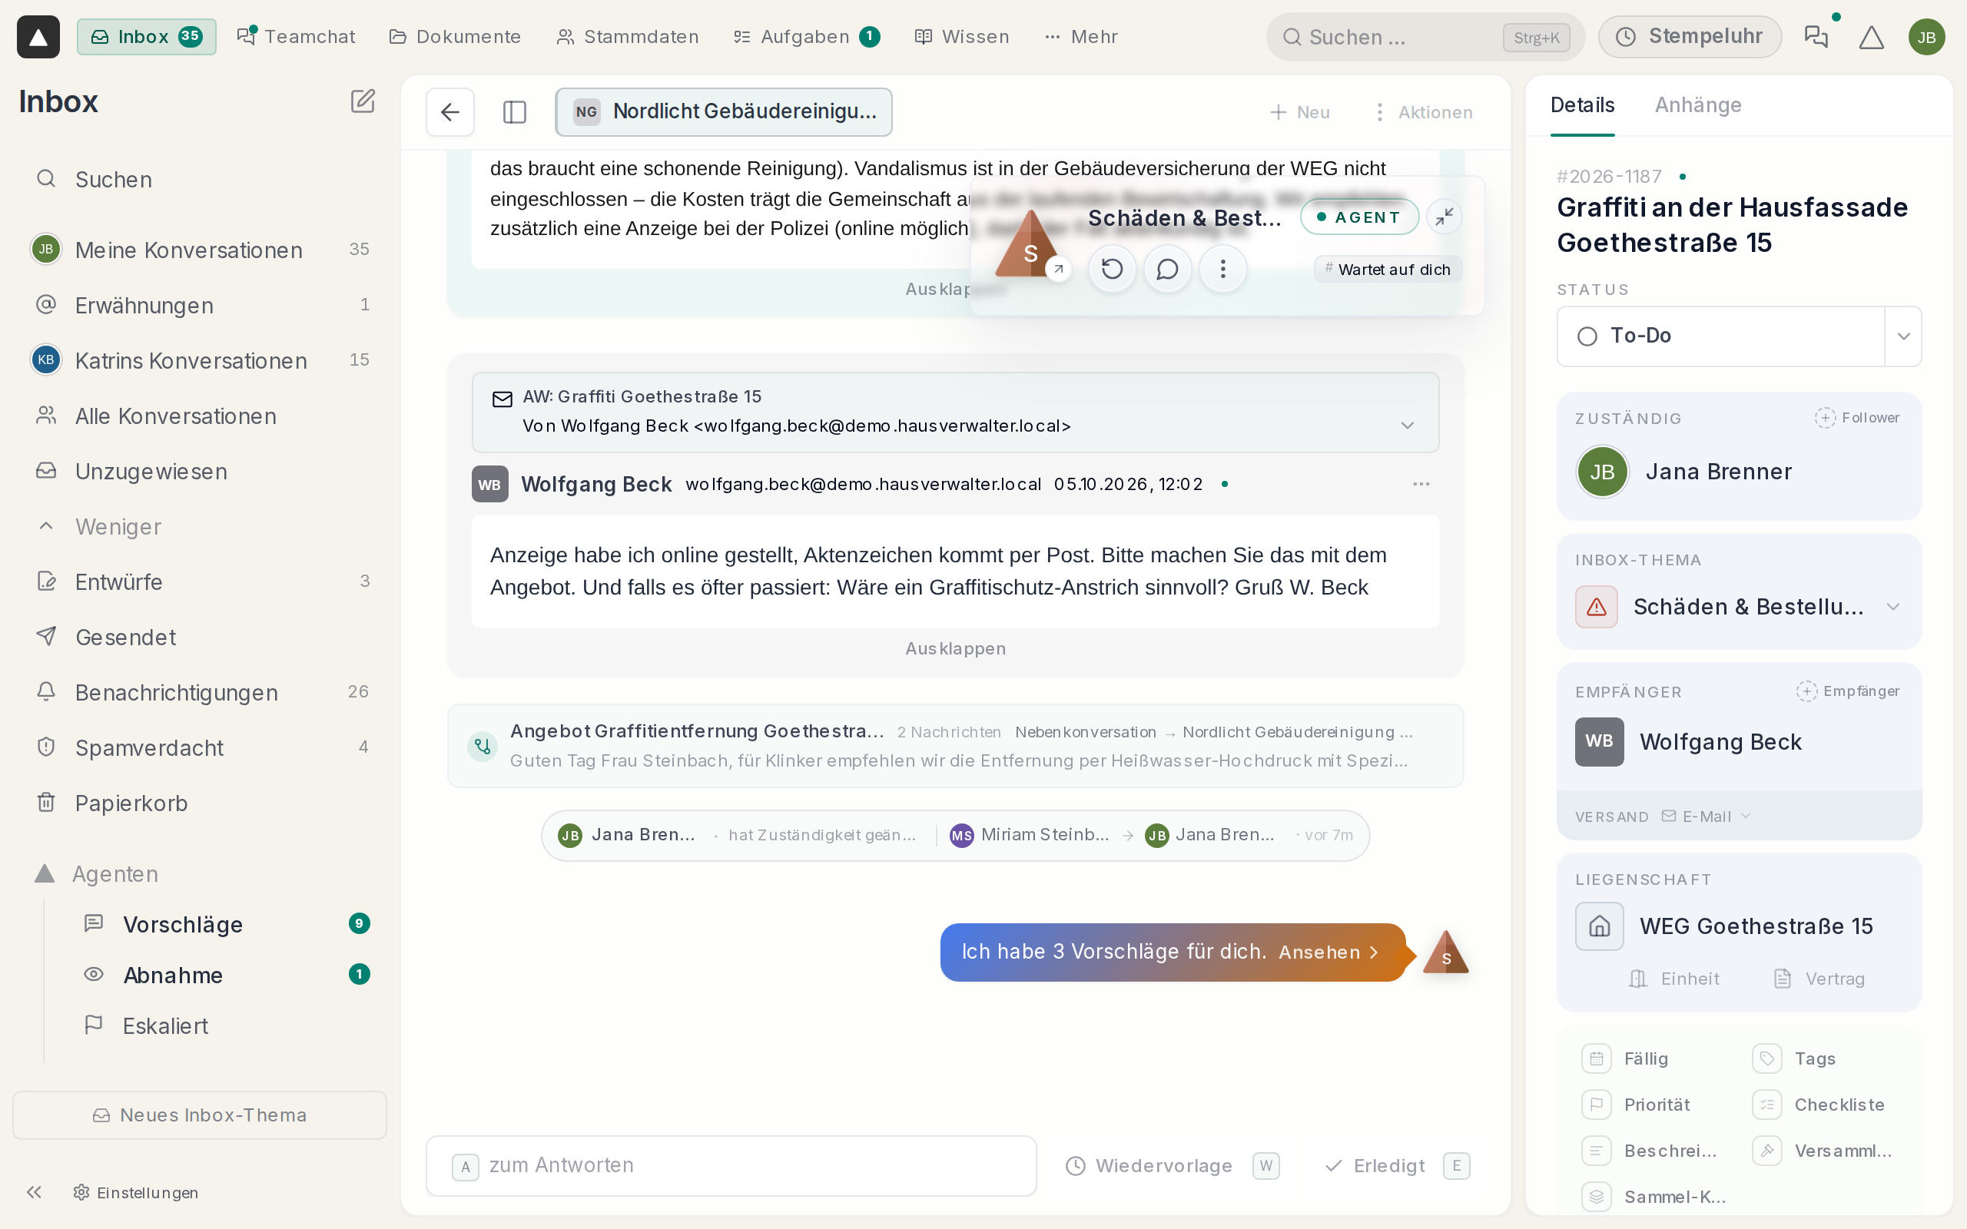Open the alert triangle icon in top bar
The height and width of the screenshot is (1229, 1967).
coord(1871,38)
